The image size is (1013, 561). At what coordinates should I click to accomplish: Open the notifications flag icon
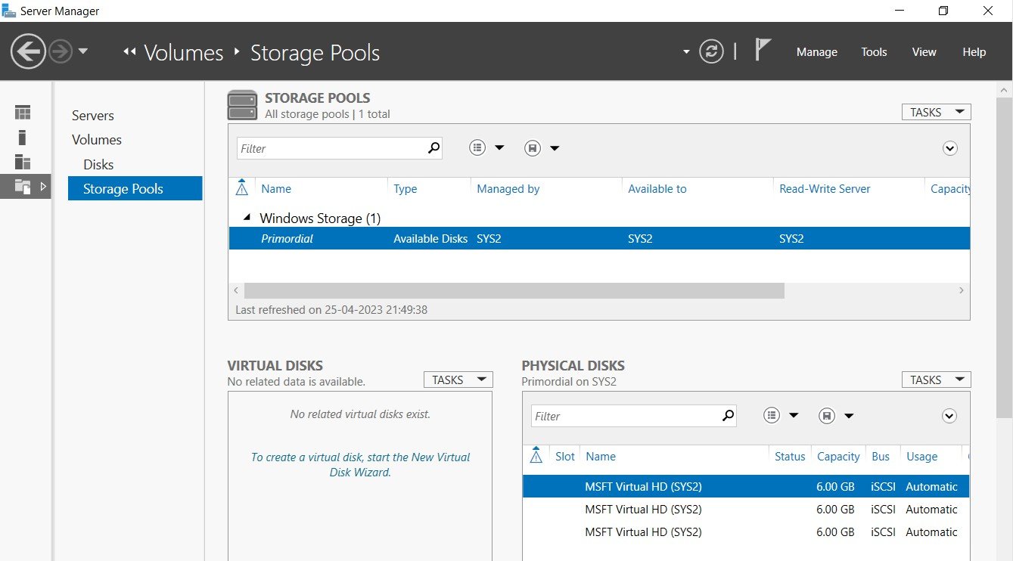pos(763,51)
